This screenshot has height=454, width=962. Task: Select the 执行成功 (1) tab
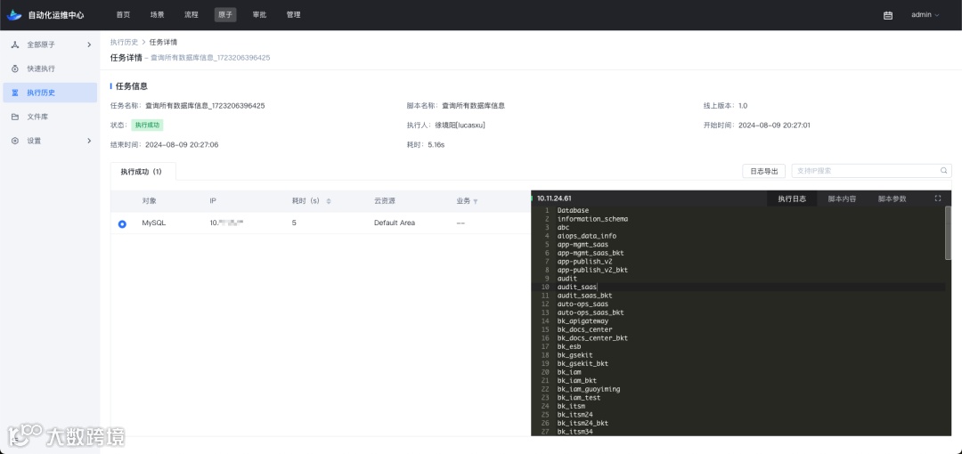(x=143, y=172)
